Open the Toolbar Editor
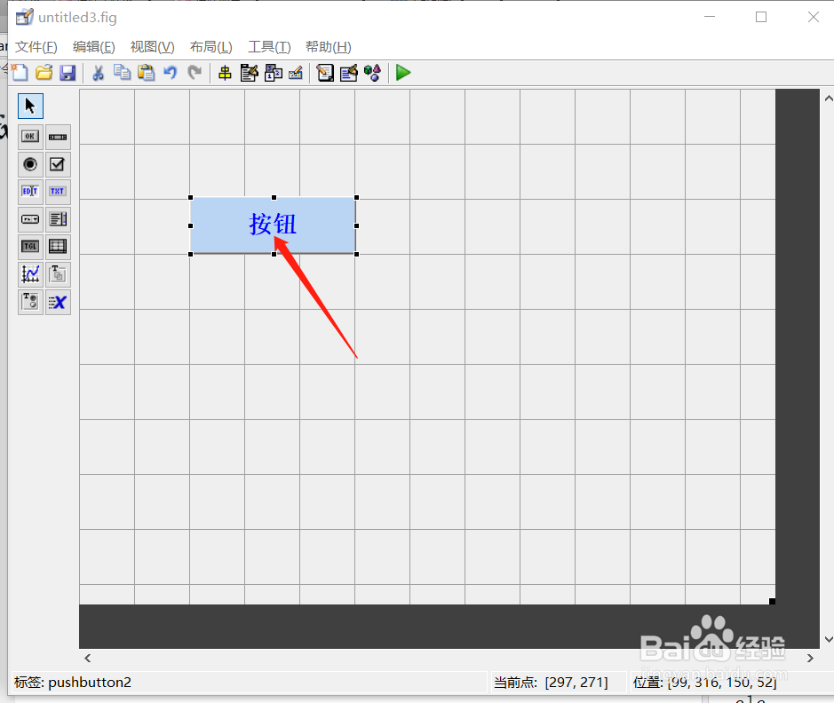Image resolution: width=834 pixels, height=703 pixels. 296,73
